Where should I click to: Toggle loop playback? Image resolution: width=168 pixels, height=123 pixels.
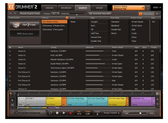pyautogui.click(x=51, y=113)
